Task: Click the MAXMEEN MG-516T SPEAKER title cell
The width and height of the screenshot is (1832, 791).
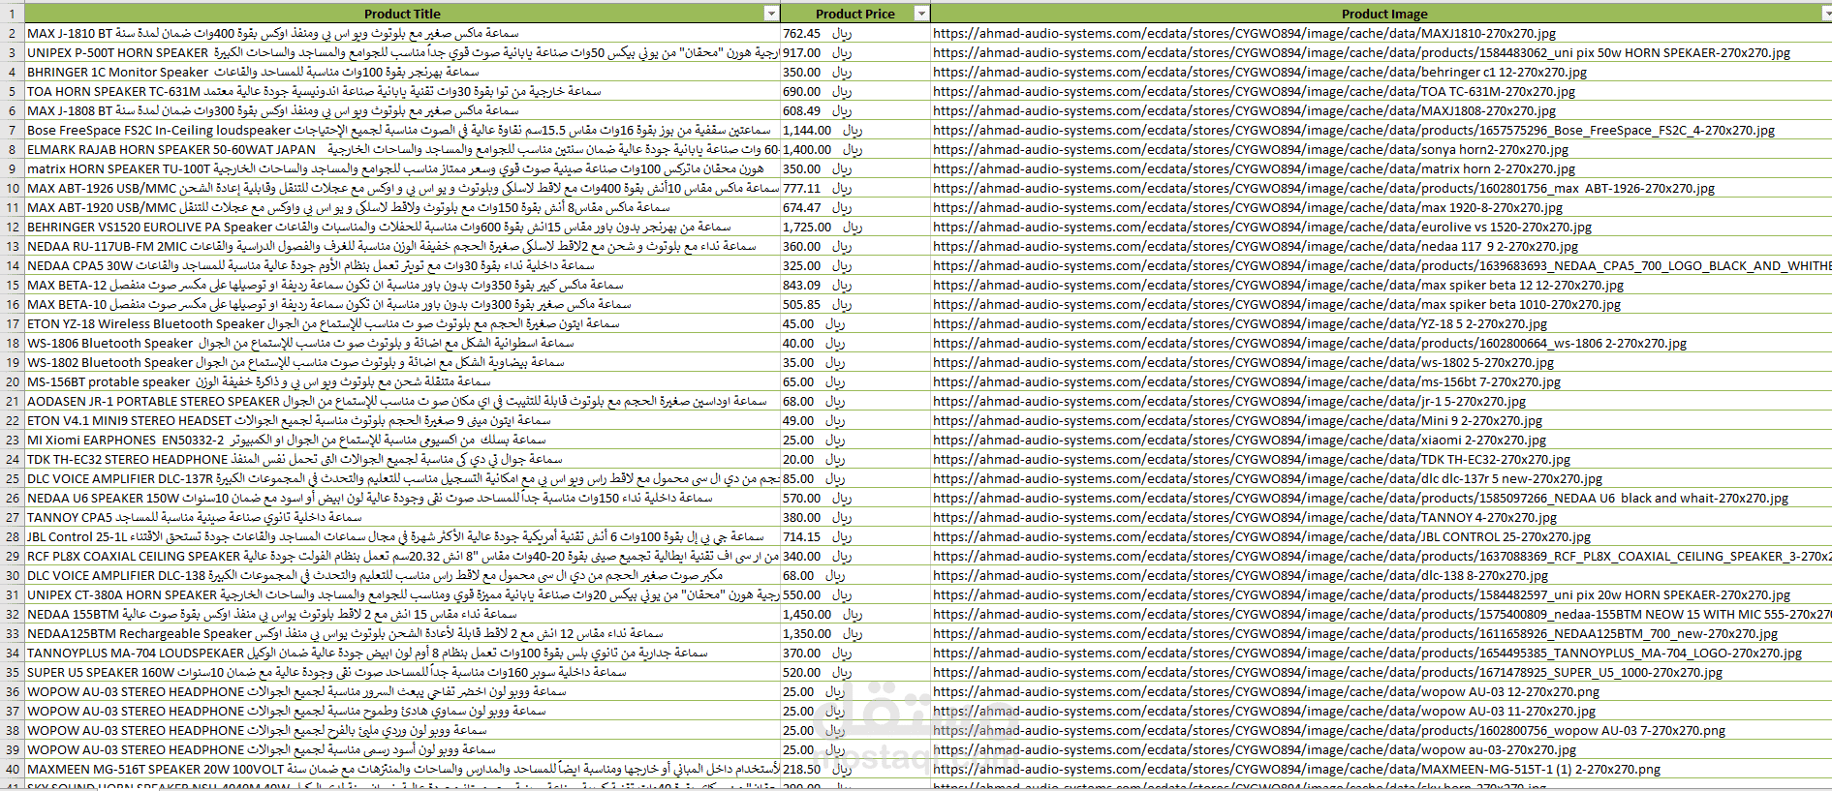Action: [402, 769]
